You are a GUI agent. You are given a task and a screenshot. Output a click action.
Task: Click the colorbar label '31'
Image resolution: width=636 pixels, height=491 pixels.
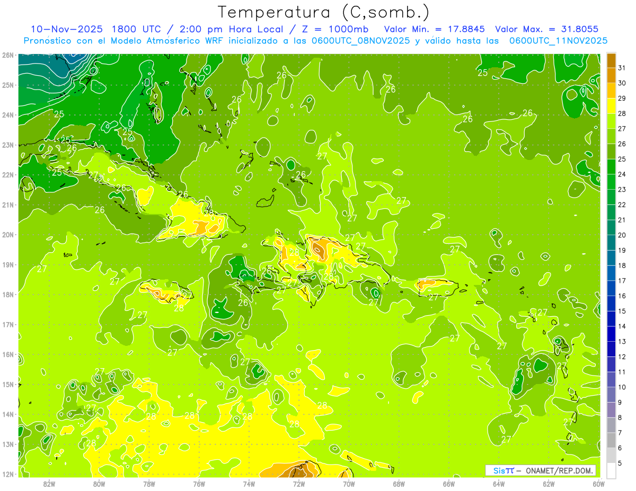[622, 68]
